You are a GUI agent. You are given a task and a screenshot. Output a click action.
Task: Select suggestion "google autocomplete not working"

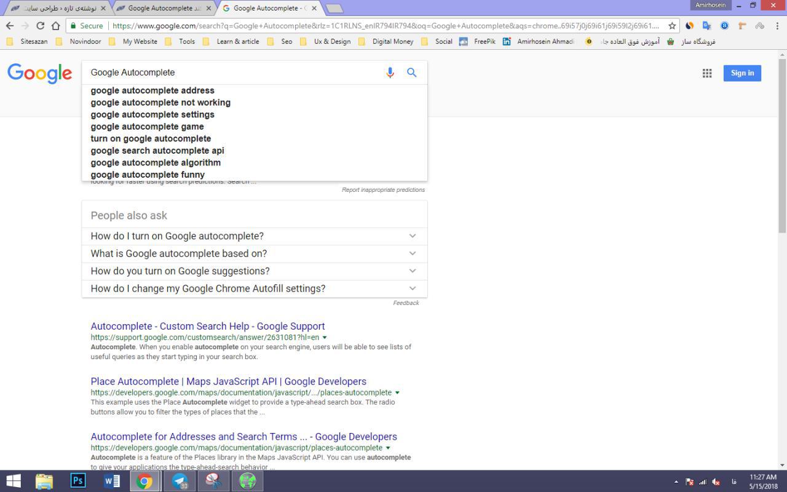pos(160,103)
